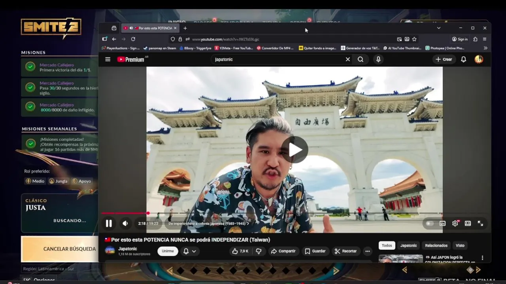The height and width of the screenshot is (284, 506).
Task: Open subscription notification bell dropdown
Action: pos(190,251)
